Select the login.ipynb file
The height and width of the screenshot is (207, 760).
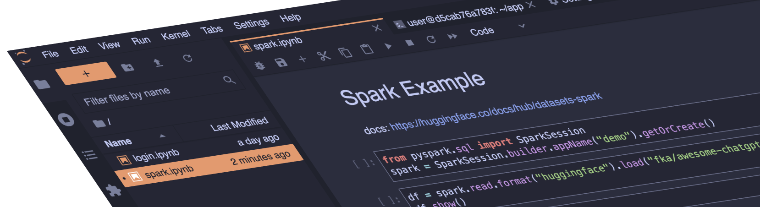(156, 156)
